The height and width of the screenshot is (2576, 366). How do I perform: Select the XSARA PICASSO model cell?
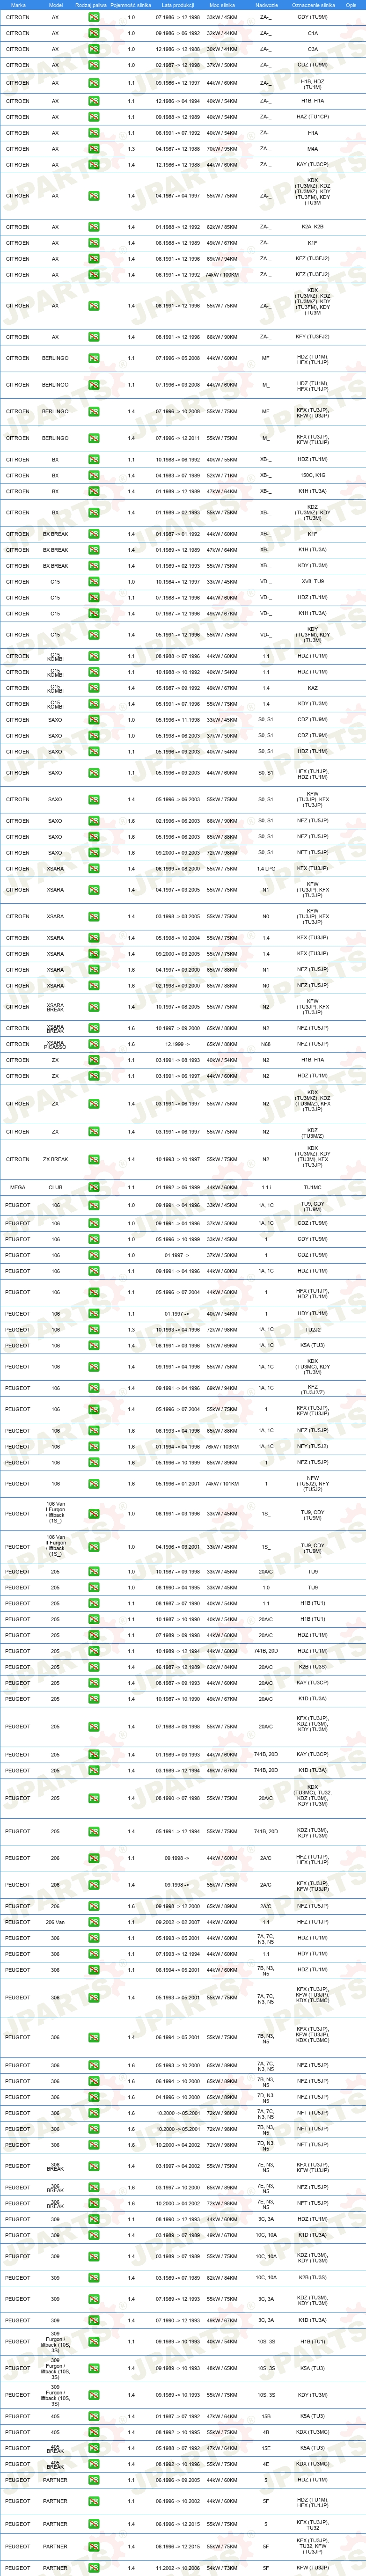[x=55, y=1044]
